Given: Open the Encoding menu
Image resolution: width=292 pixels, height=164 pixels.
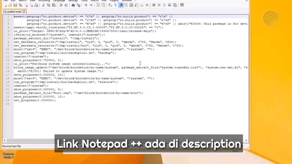Looking at the screenshot, I should [x=44, y=1].
